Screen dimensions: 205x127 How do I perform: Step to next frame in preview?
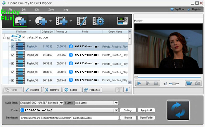pyautogui.click(x=148, y=83)
